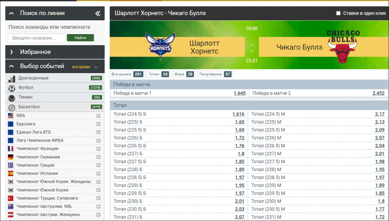The height and width of the screenshot is (221, 389).
Task: Click the Найти search button
Action: pyautogui.click(x=80, y=38)
